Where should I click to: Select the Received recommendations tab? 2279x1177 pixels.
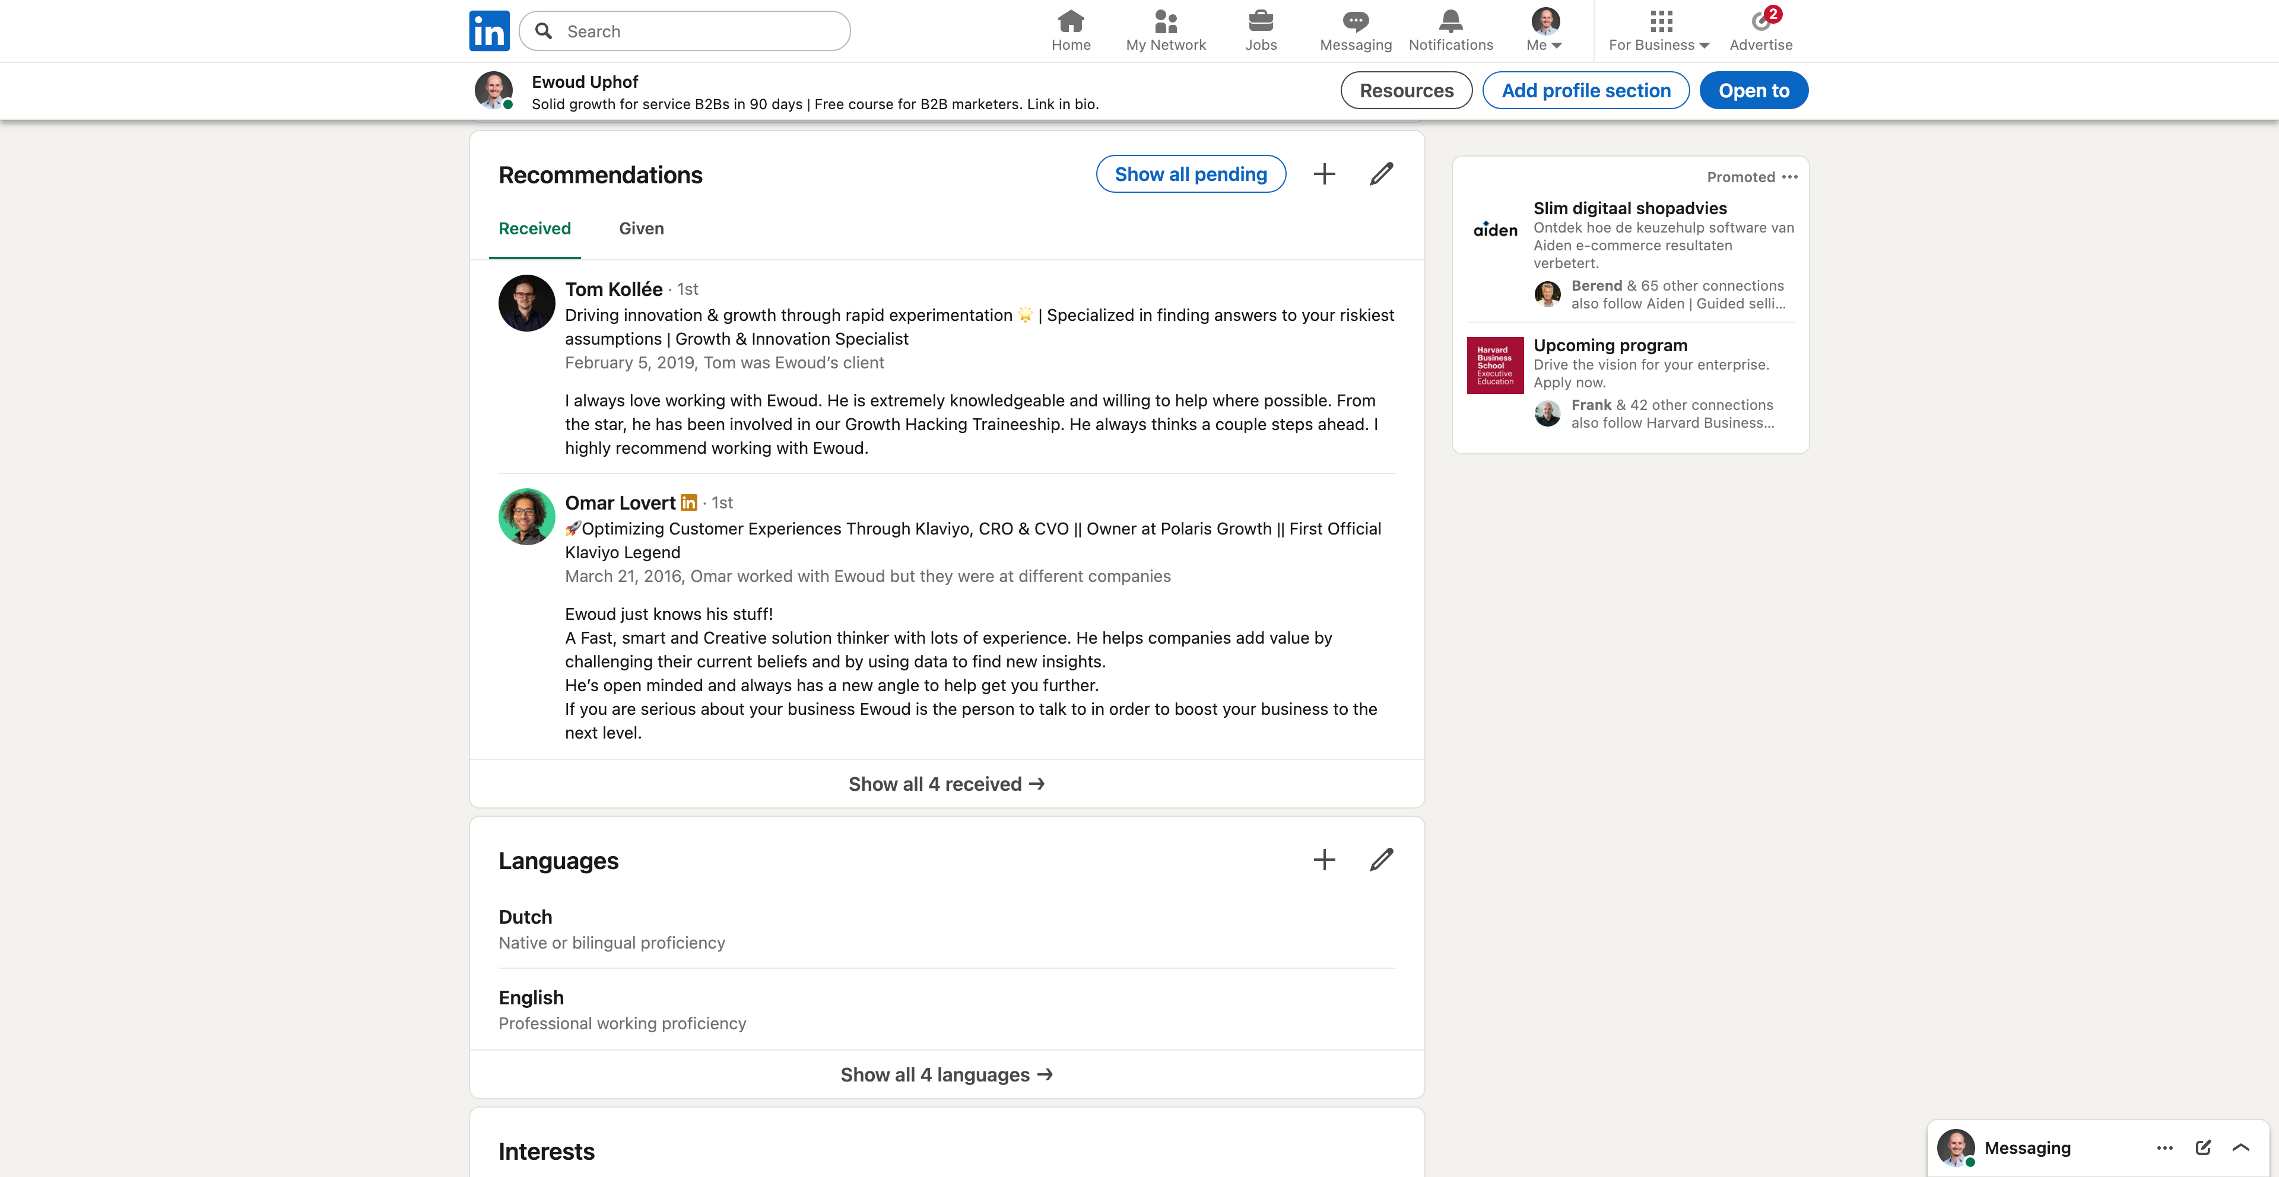(x=534, y=229)
